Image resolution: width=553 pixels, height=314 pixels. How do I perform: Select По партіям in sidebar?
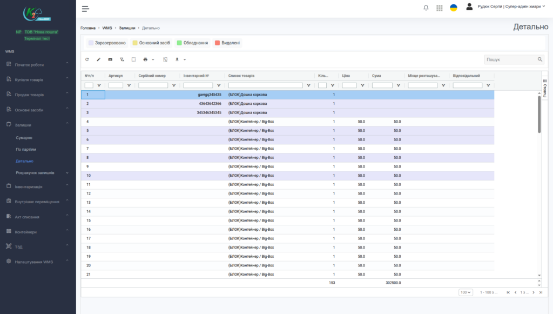(26, 149)
